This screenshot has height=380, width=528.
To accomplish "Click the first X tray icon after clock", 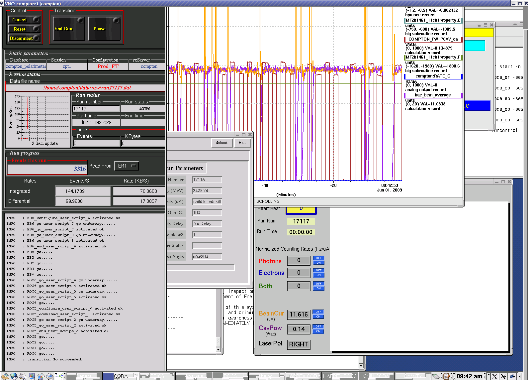I will click(x=494, y=376).
